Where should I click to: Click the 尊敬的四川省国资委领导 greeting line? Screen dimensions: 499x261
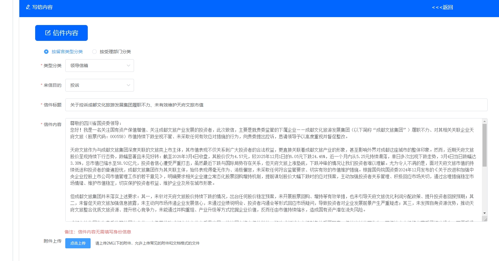coord(96,123)
